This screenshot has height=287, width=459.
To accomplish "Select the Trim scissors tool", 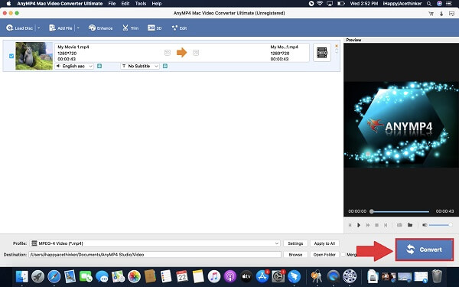I will (x=125, y=28).
